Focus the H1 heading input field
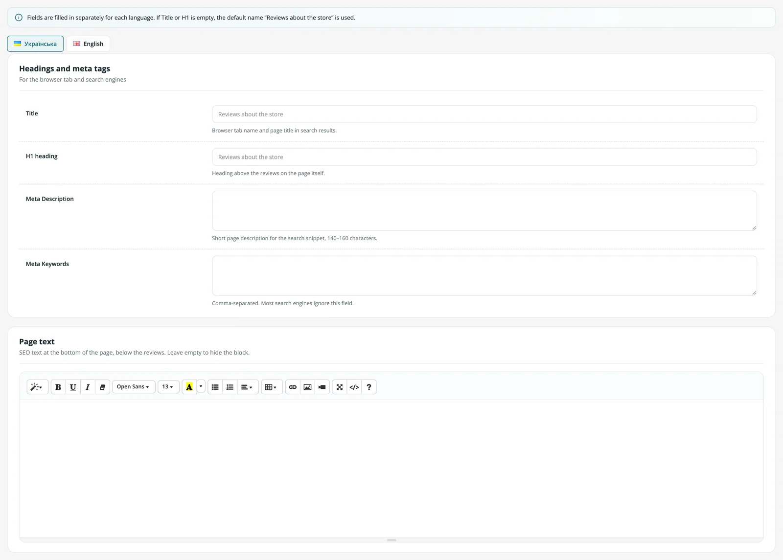 tap(484, 157)
